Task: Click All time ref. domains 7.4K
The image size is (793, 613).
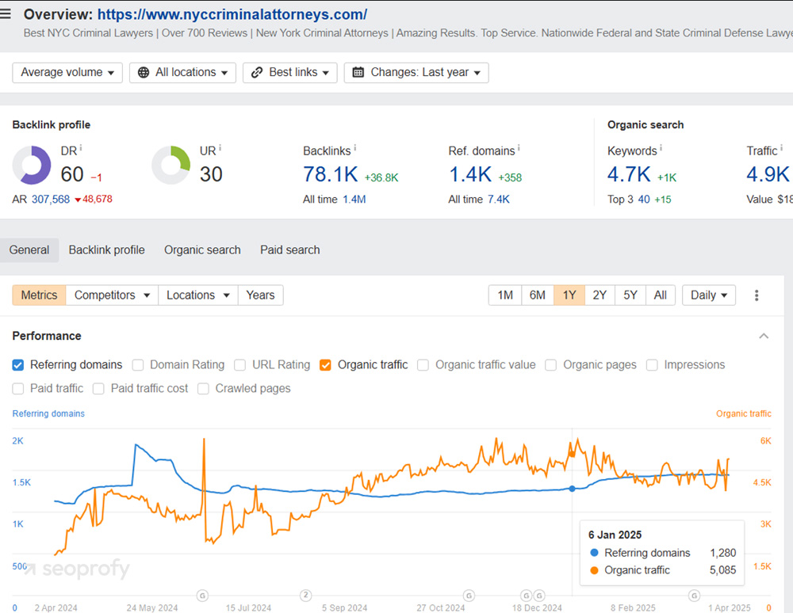Action: [499, 200]
